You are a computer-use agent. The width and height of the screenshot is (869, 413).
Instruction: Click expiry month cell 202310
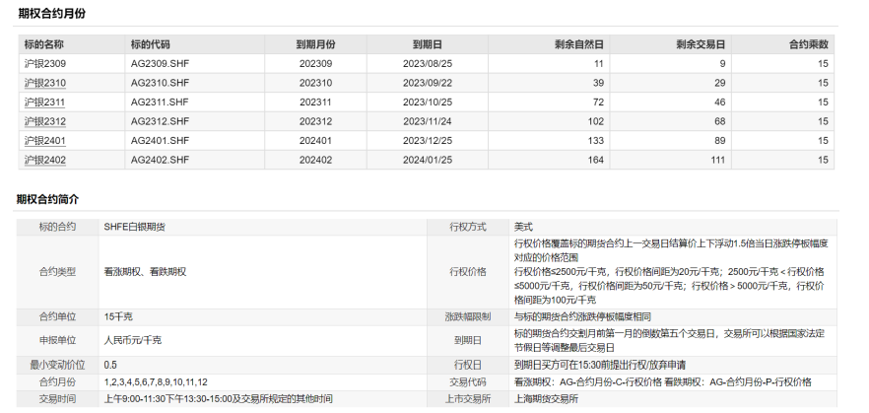click(316, 83)
